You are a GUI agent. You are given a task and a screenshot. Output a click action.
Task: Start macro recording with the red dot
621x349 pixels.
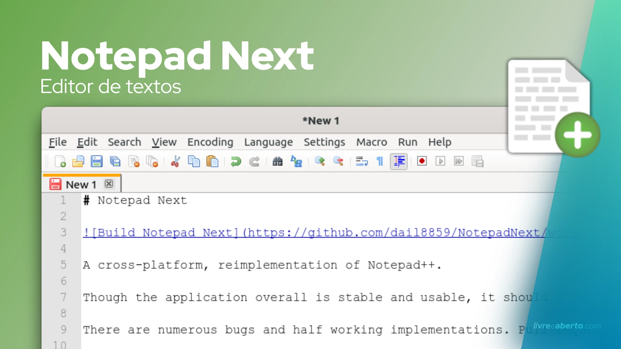pyautogui.click(x=421, y=162)
